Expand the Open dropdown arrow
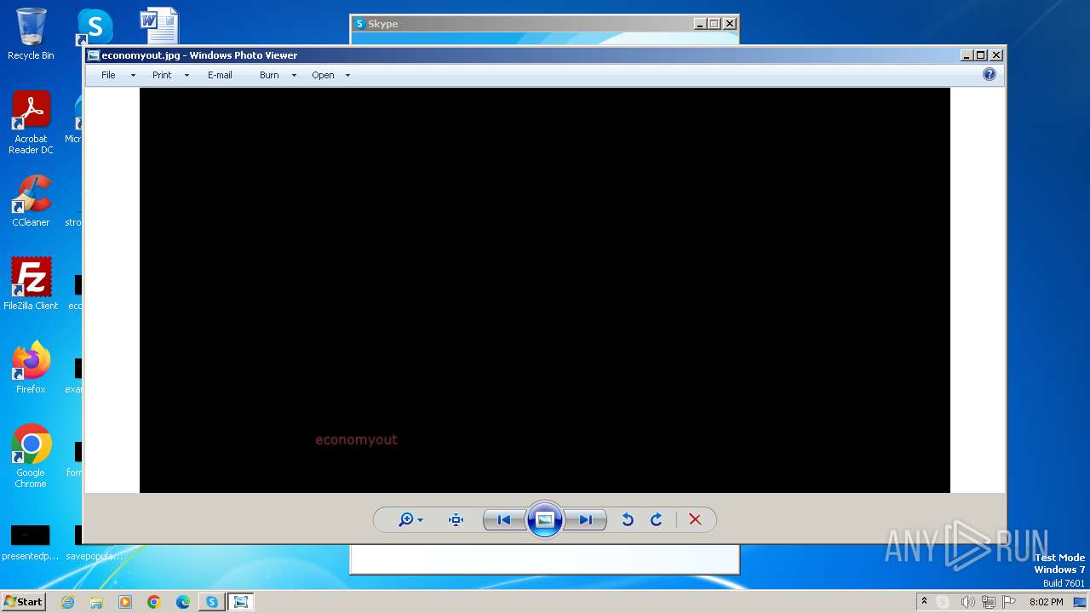 347,76
